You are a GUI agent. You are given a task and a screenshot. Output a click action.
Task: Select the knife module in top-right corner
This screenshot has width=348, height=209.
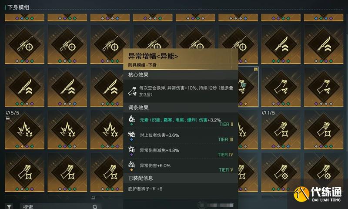324,44
